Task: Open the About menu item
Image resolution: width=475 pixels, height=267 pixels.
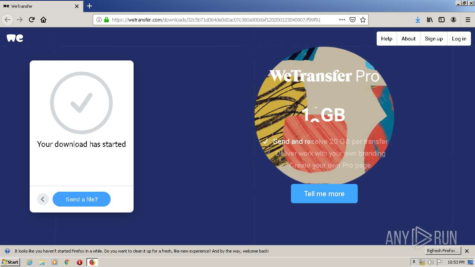Action: (409, 39)
